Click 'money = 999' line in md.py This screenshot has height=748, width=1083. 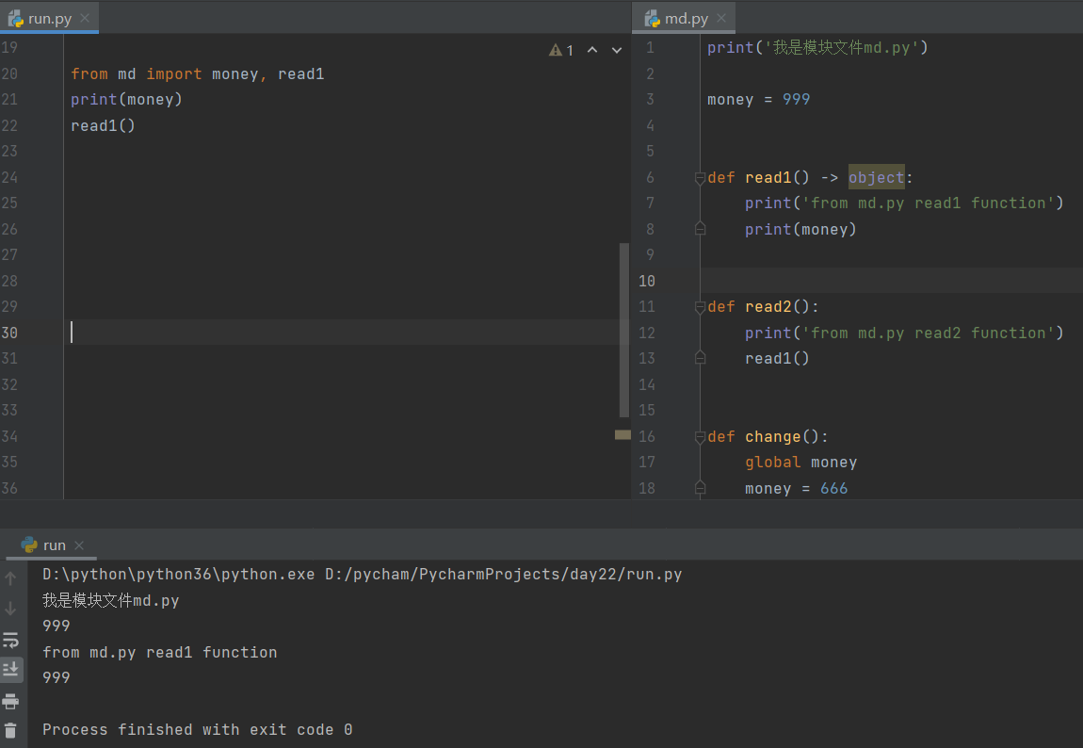coord(758,100)
